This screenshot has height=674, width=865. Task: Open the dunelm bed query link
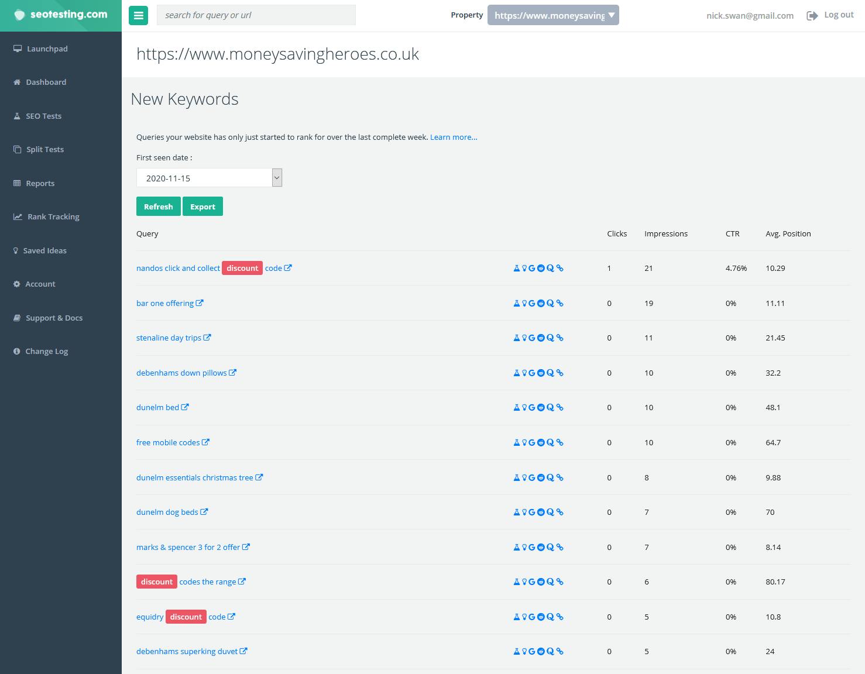(163, 407)
